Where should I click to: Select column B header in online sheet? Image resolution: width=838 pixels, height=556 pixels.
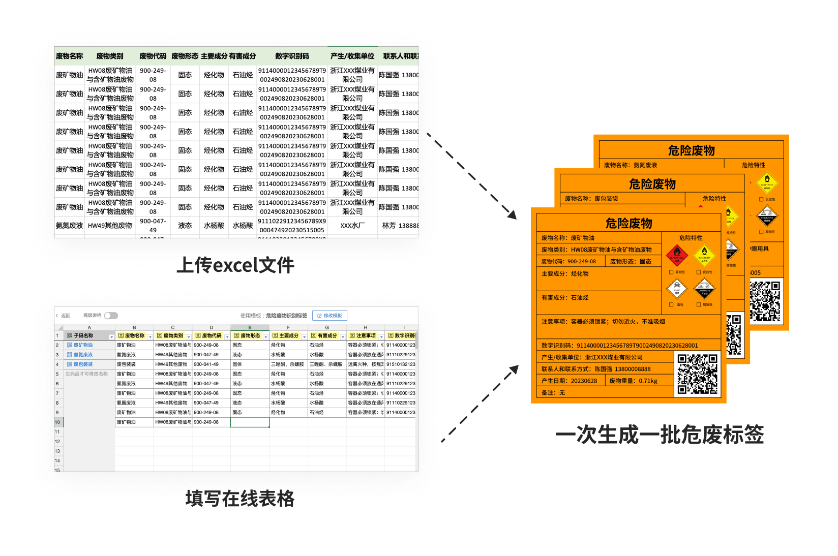[x=134, y=328]
